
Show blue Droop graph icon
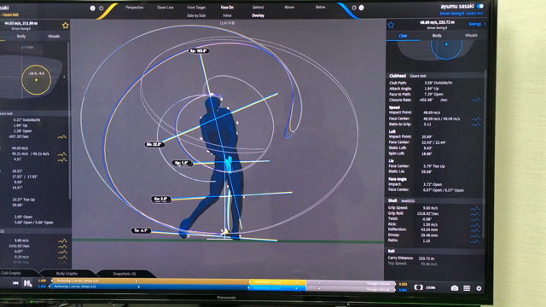475,236
